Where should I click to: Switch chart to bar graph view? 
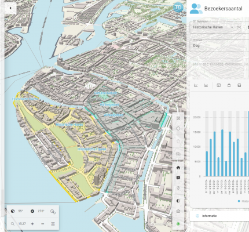tap(206, 85)
